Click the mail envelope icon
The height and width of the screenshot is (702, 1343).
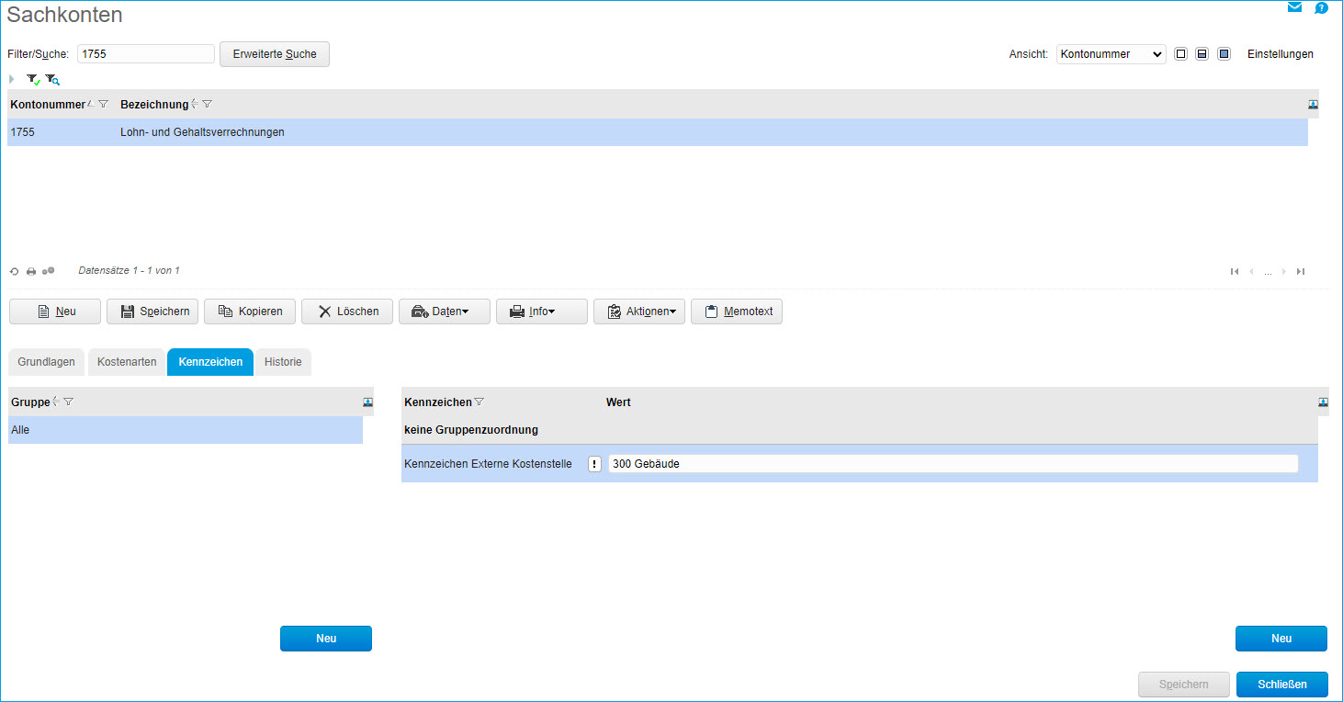1294,7
